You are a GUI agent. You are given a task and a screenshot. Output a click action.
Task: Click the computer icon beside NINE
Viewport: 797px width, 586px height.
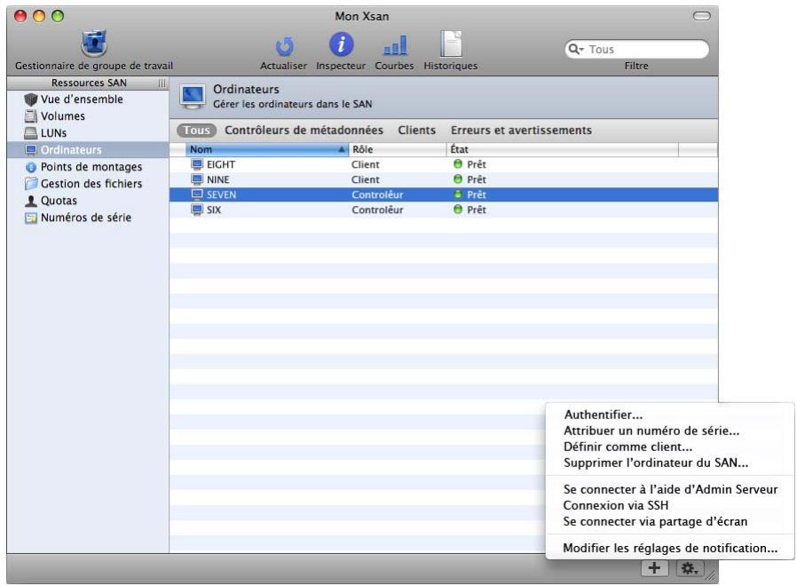[x=197, y=179]
